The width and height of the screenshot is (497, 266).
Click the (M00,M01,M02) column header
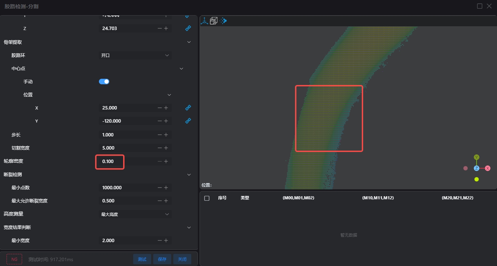tap(298, 198)
